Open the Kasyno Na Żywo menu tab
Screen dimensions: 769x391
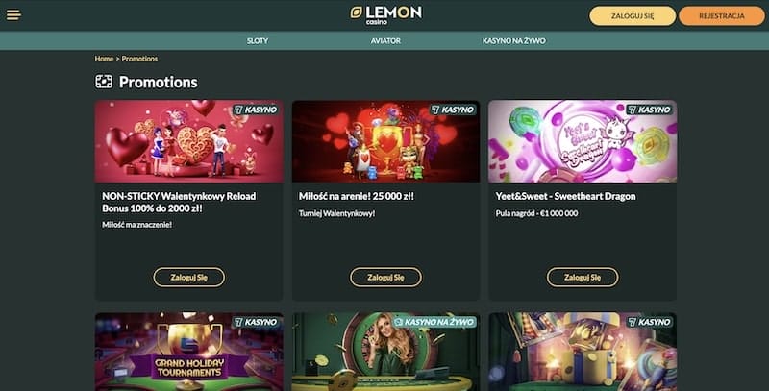point(514,40)
